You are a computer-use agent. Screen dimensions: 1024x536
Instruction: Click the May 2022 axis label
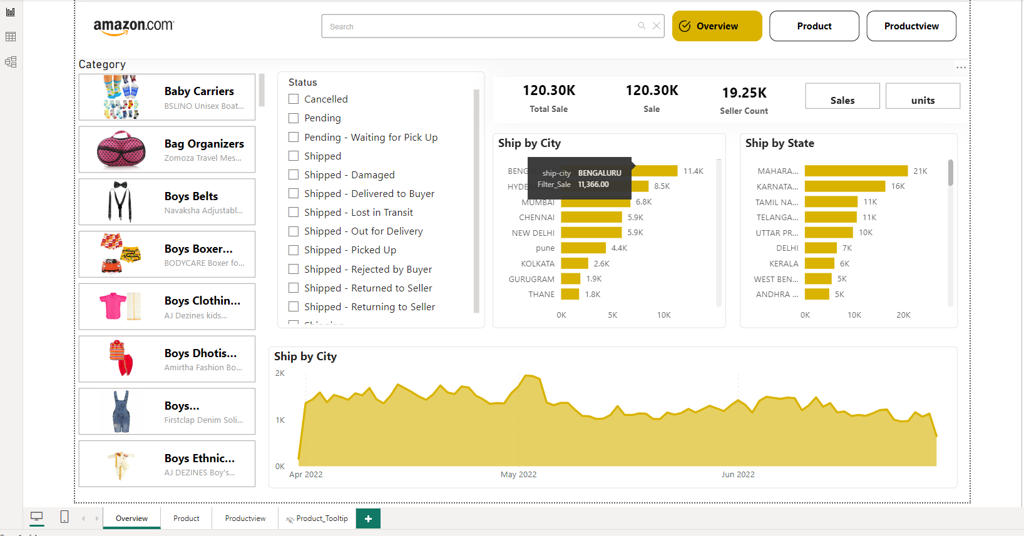[519, 474]
